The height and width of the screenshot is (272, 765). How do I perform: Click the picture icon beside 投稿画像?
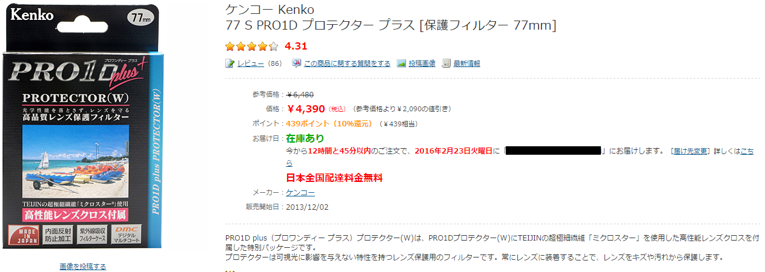[401, 63]
